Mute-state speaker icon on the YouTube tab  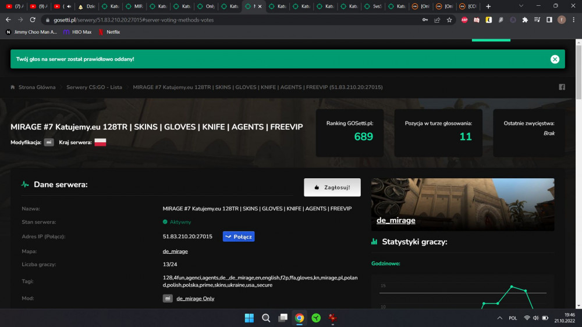click(x=69, y=6)
